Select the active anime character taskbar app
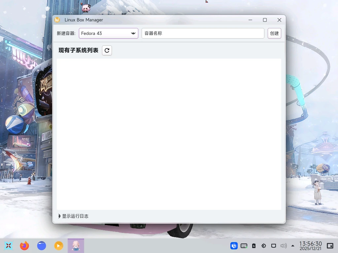Image resolution: width=338 pixels, height=253 pixels. pyautogui.click(x=76, y=246)
